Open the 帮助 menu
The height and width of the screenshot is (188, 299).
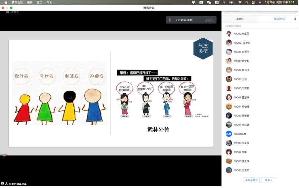click(49, 2)
